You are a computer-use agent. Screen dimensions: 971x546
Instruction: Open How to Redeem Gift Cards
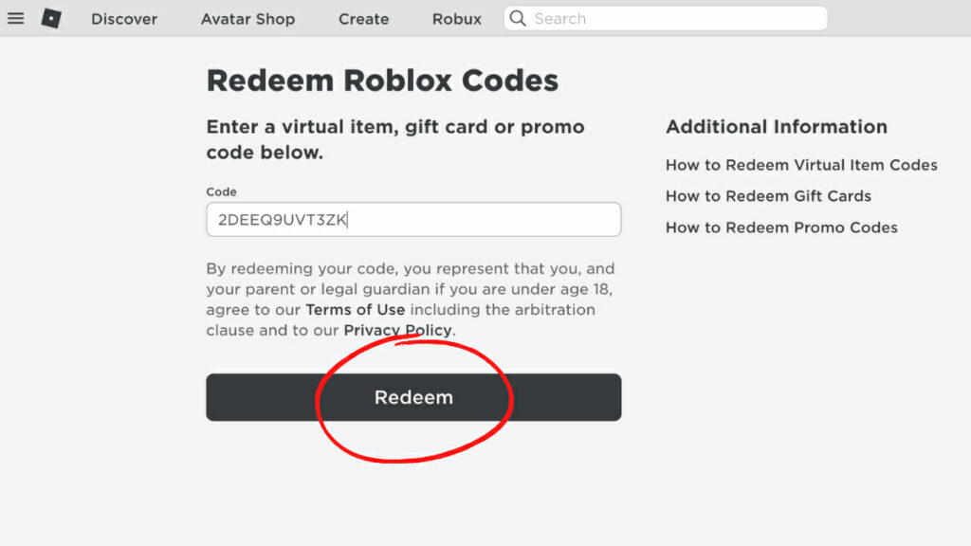pyautogui.click(x=768, y=196)
